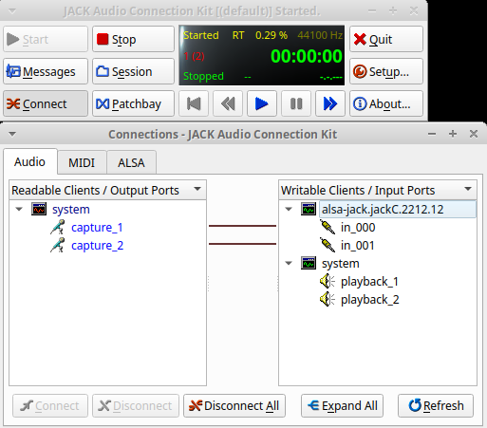
Task: Select the alsa-jack.jackC.2212.12 client row
Action: [x=398, y=209]
